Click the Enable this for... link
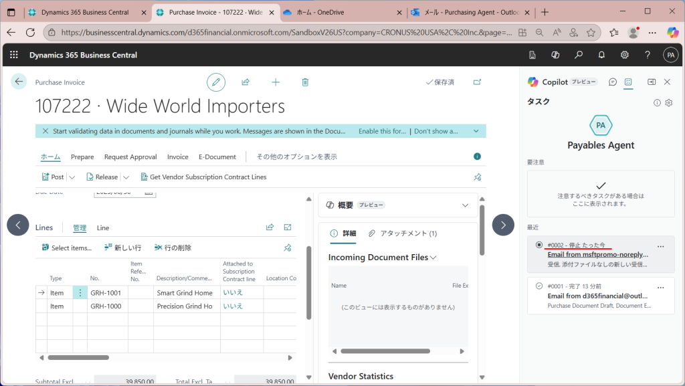Image resolution: width=685 pixels, height=386 pixels. 382,131
